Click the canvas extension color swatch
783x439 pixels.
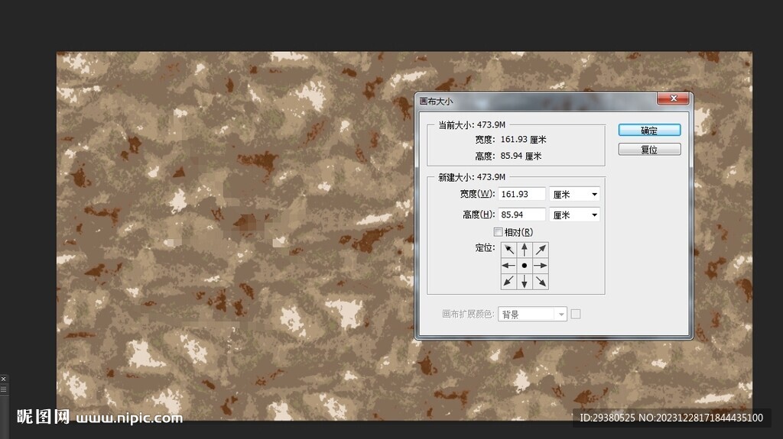[x=576, y=314]
